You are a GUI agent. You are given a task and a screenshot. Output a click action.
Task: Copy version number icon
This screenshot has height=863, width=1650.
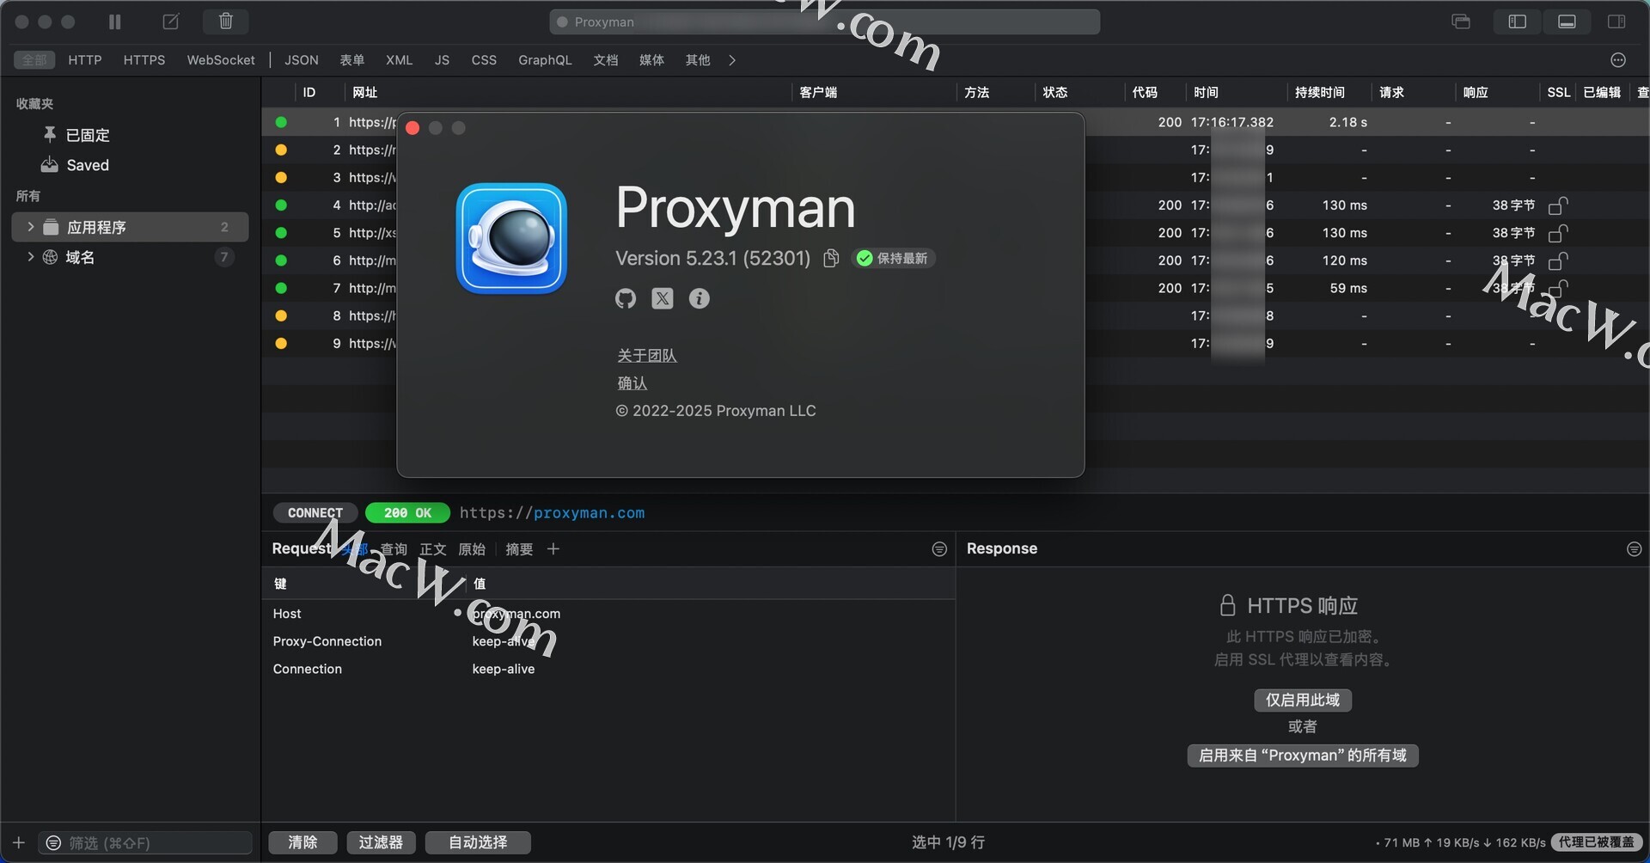pyautogui.click(x=831, y=259)
